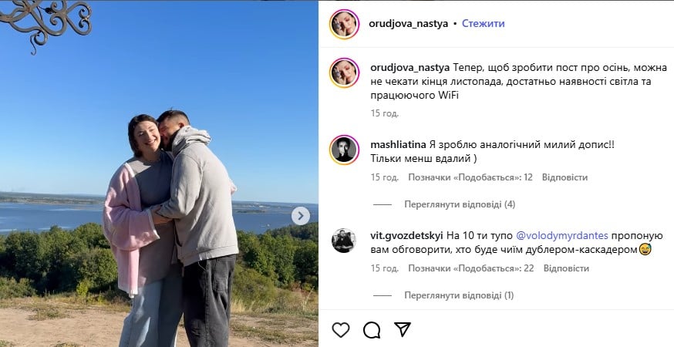This screenshot has height=347, width=674.
Task: View the 12 likes on mashliatina's comment
Action: [x=470, y=177]
